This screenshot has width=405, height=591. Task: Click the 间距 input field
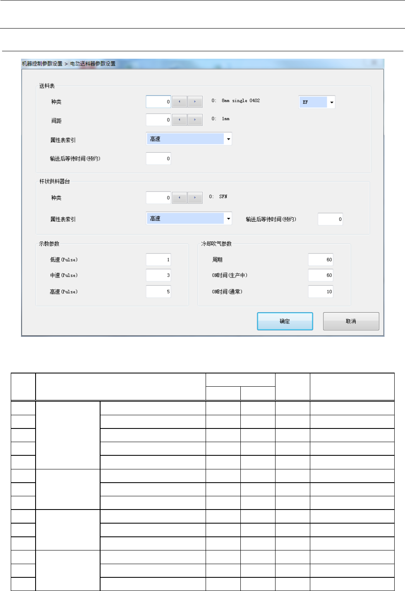click(x=158, y=120)
